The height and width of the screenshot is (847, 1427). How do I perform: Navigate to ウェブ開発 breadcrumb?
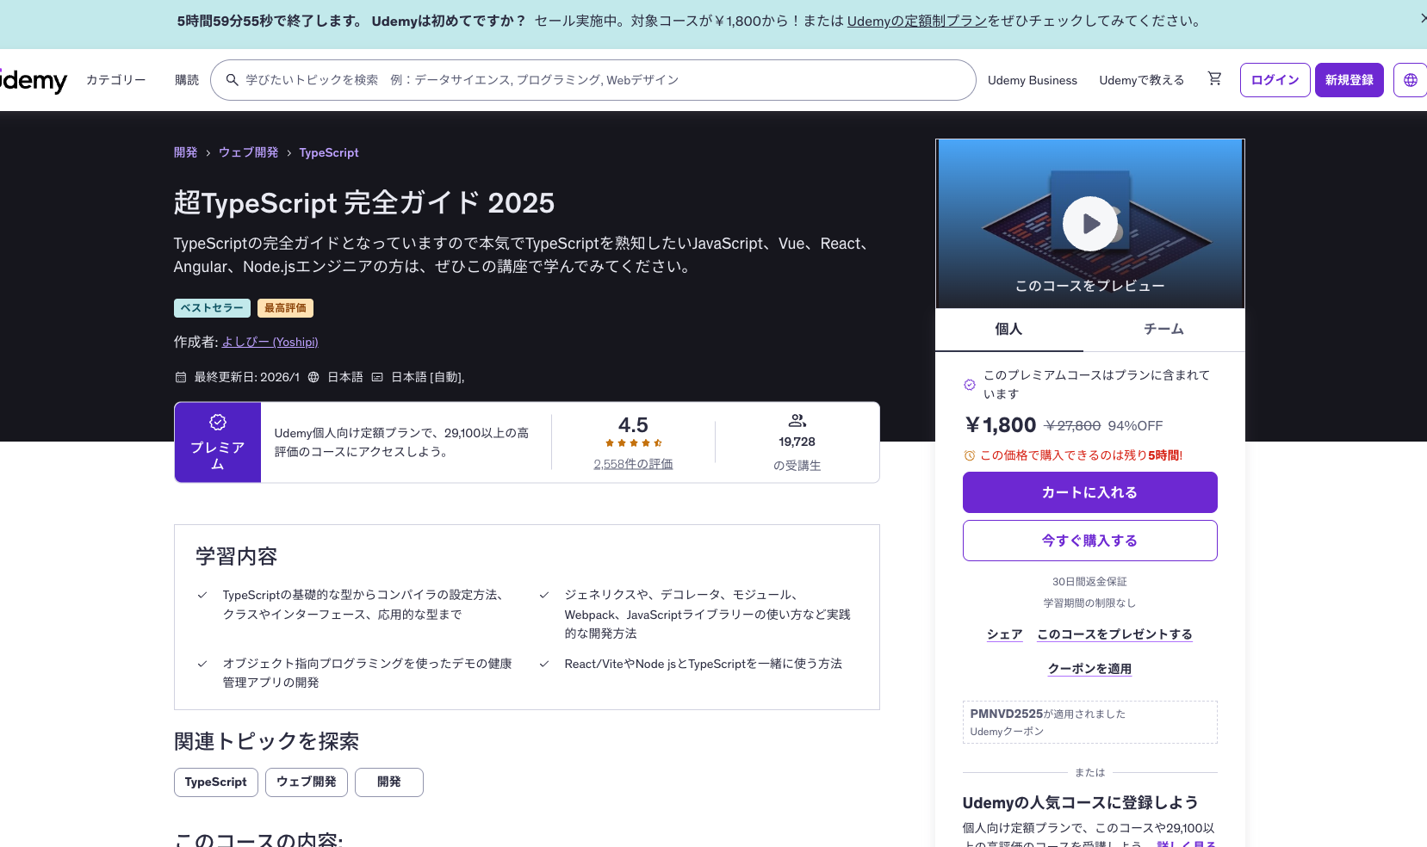248,151
